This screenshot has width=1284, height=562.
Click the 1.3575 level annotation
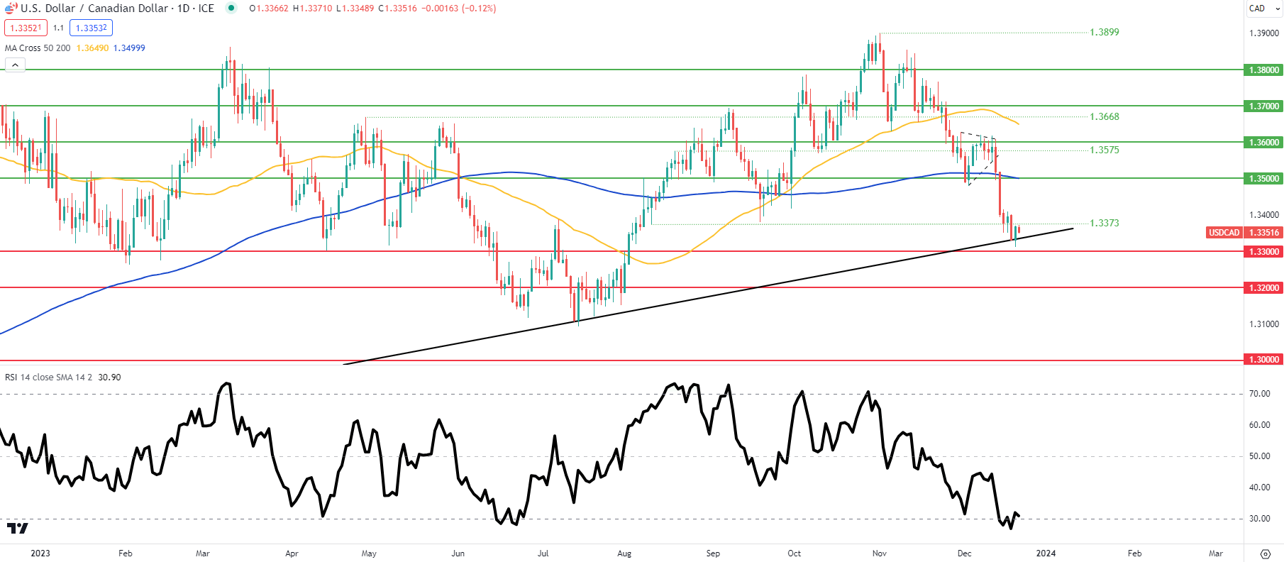(x=1105, y=150)
